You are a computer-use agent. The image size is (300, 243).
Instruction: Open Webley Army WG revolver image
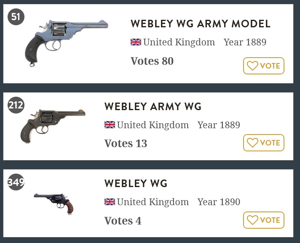[x=53, y=124]
